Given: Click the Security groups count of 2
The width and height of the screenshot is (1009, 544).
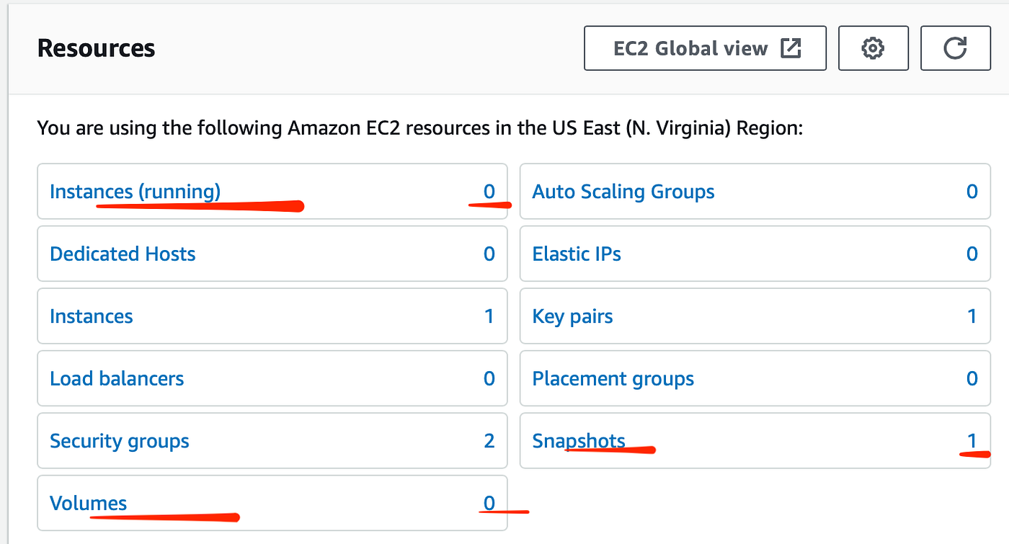Looking at the screenshot, I should tap(489, 441).
